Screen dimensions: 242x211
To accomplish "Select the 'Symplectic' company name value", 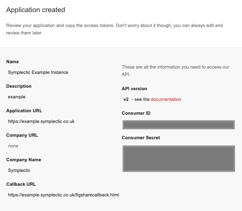I will 19,171.
